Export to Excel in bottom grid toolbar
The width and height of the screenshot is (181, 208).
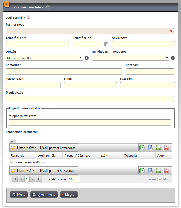[x=142, y=170]
